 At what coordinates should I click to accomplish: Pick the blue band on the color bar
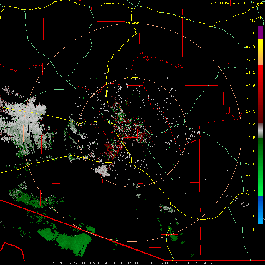[260, 210]
